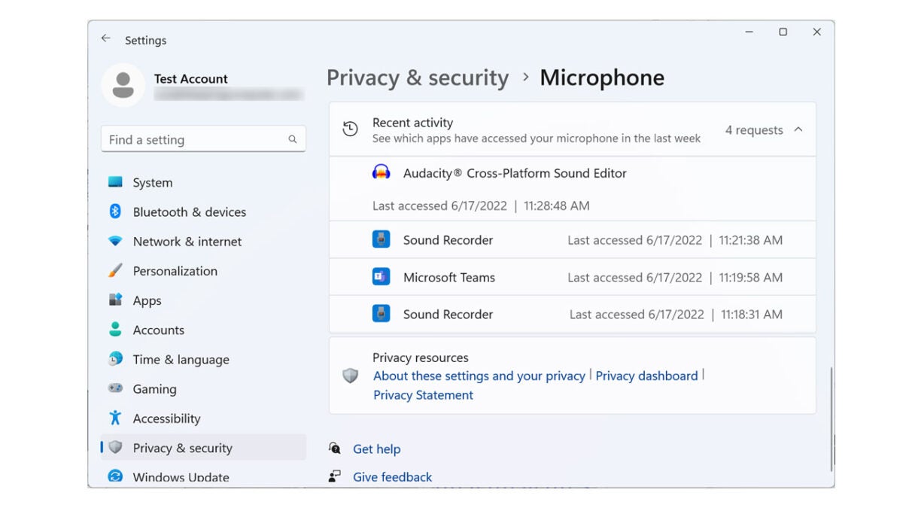
Task: Click the System monitor icon
Action: tap(115, 182)
